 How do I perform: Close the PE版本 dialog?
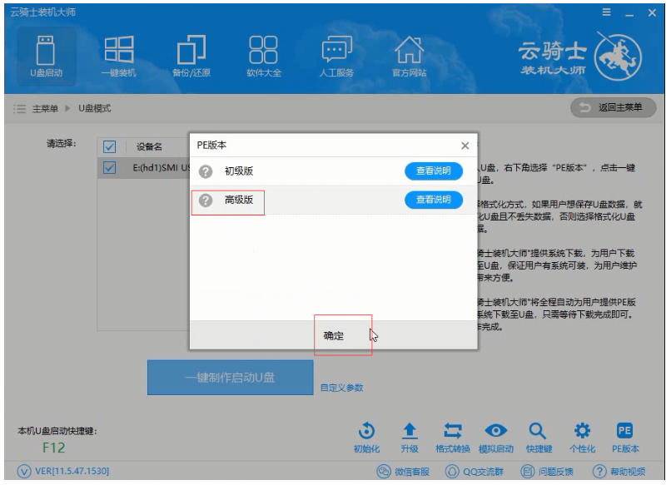tap(465, 146)
